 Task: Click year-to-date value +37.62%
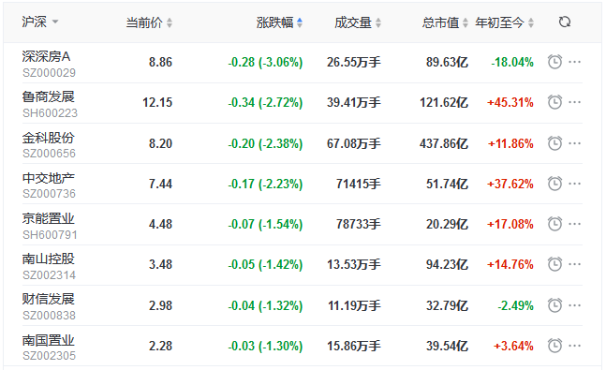click(x=510, y=184)
